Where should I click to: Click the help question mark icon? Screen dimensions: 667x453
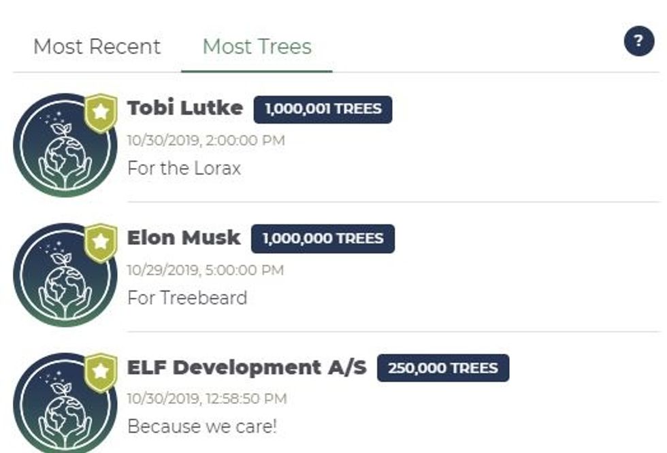click(x=638, y=41)
